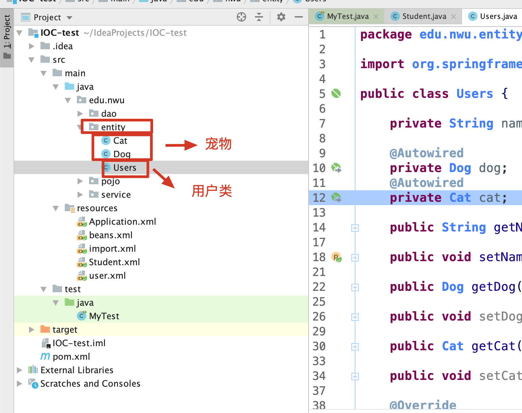Open the Project view dropdown
The width and height of the screenshot is (522, 413).
(x=69, y=18)
